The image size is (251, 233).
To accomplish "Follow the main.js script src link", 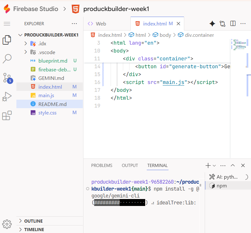I will (173, 82).
